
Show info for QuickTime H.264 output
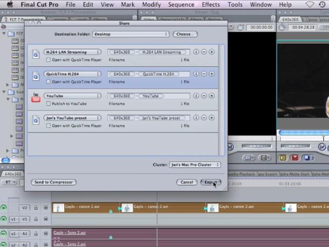(x=196, y=74)
